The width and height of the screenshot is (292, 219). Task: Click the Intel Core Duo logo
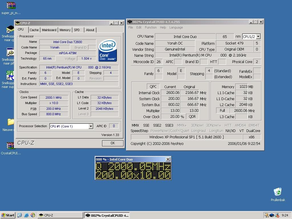108,51
